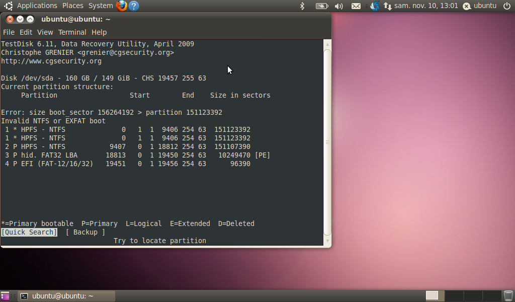Open the Places menu

pyautogui.click(x=72, y=6)
